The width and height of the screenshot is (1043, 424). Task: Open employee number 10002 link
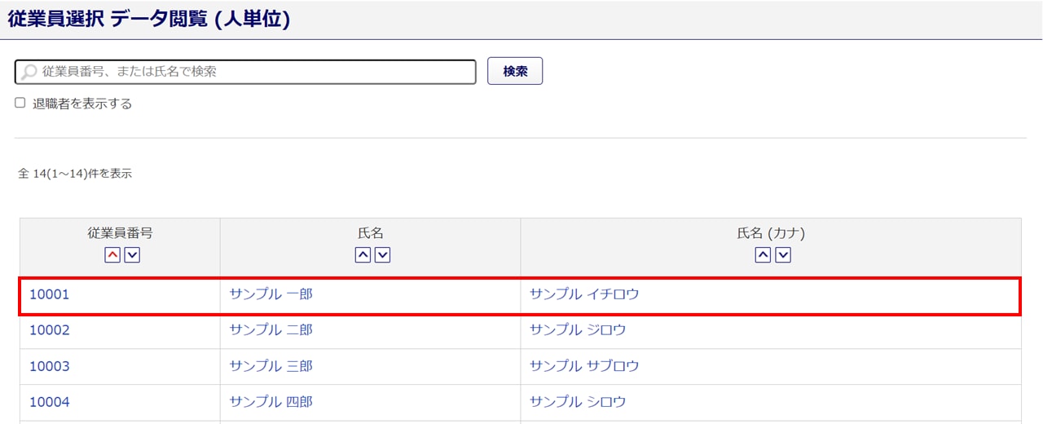point(50,330)
